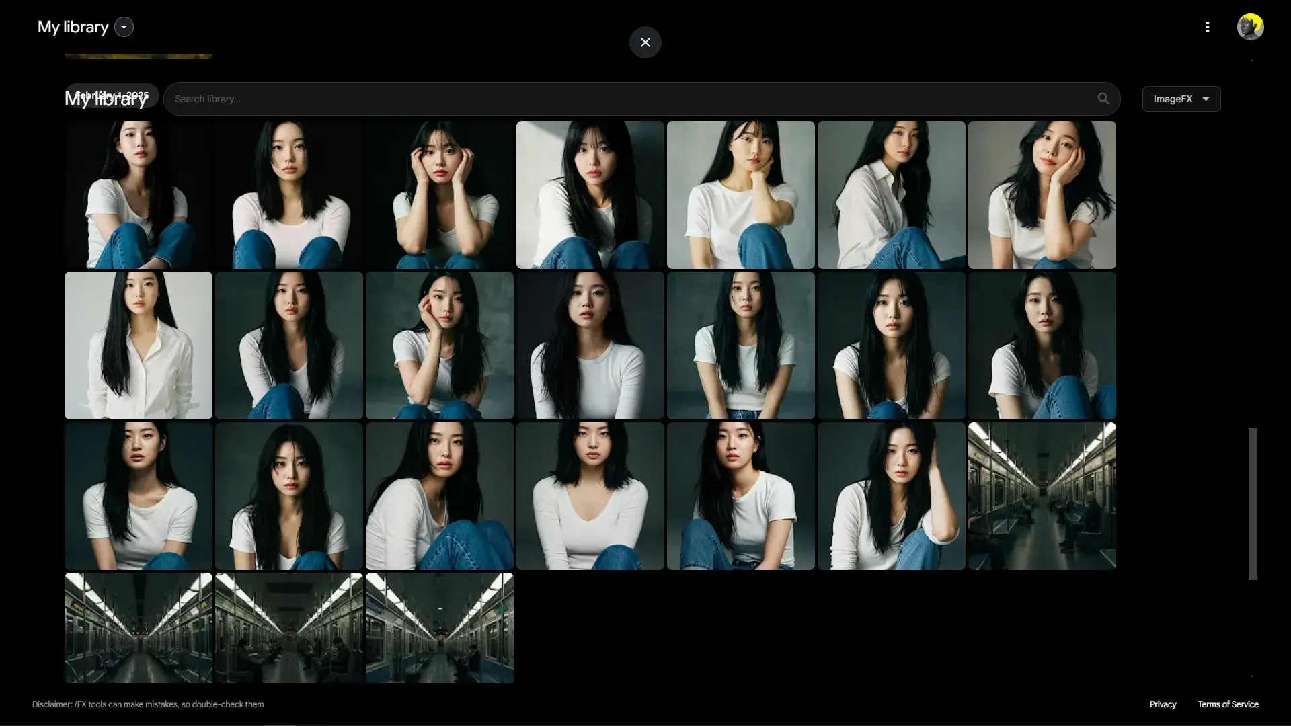The width and height of the screenshot is (1291, 726).
Task: Click the search magnifier icon
Action: pos(1103,99)
